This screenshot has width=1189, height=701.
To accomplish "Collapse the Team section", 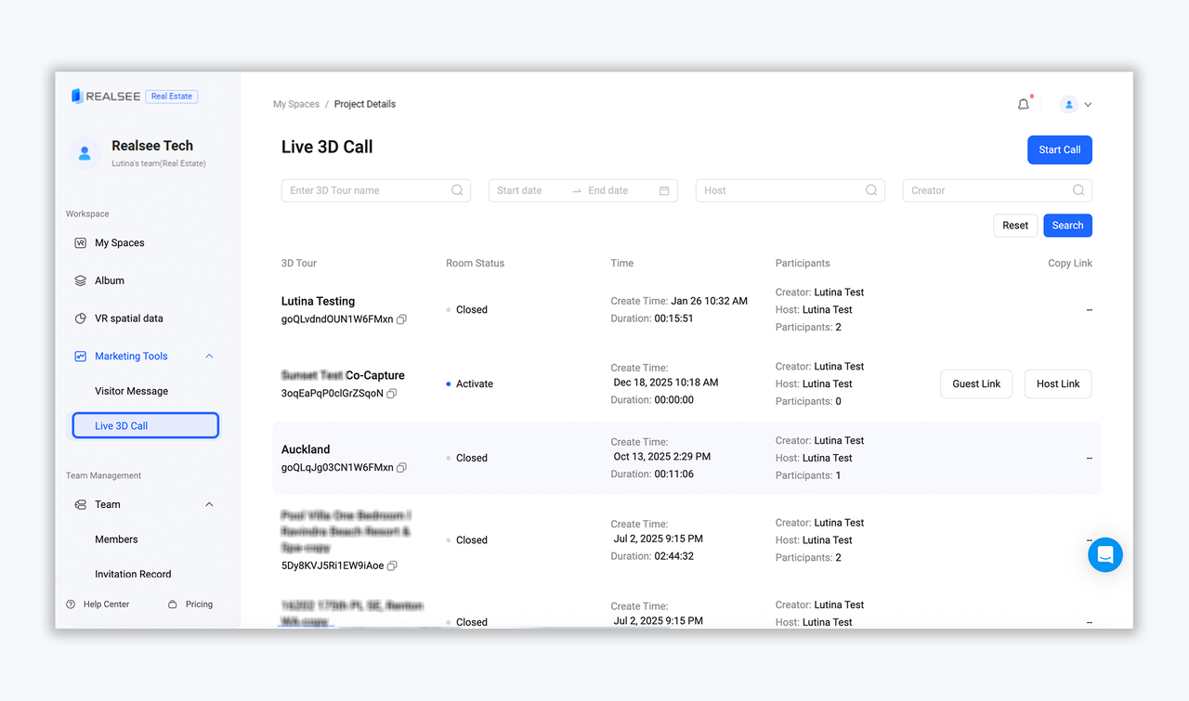I will pos(209,505).
